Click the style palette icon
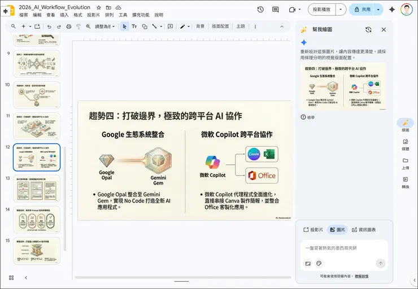This screenshot has height=289, width=418. pyautogui.click(x=319, y=264)
